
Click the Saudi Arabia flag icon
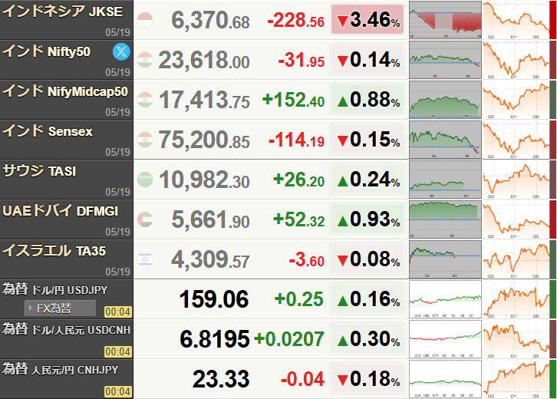click(x=145, y=180)
